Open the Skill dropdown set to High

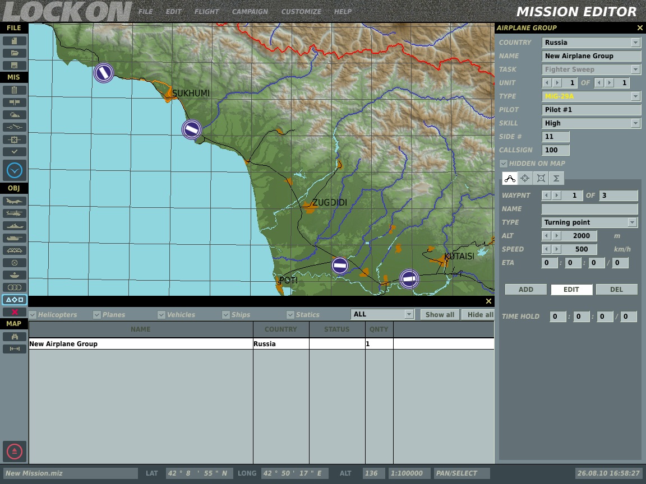(x=635, y=123)
